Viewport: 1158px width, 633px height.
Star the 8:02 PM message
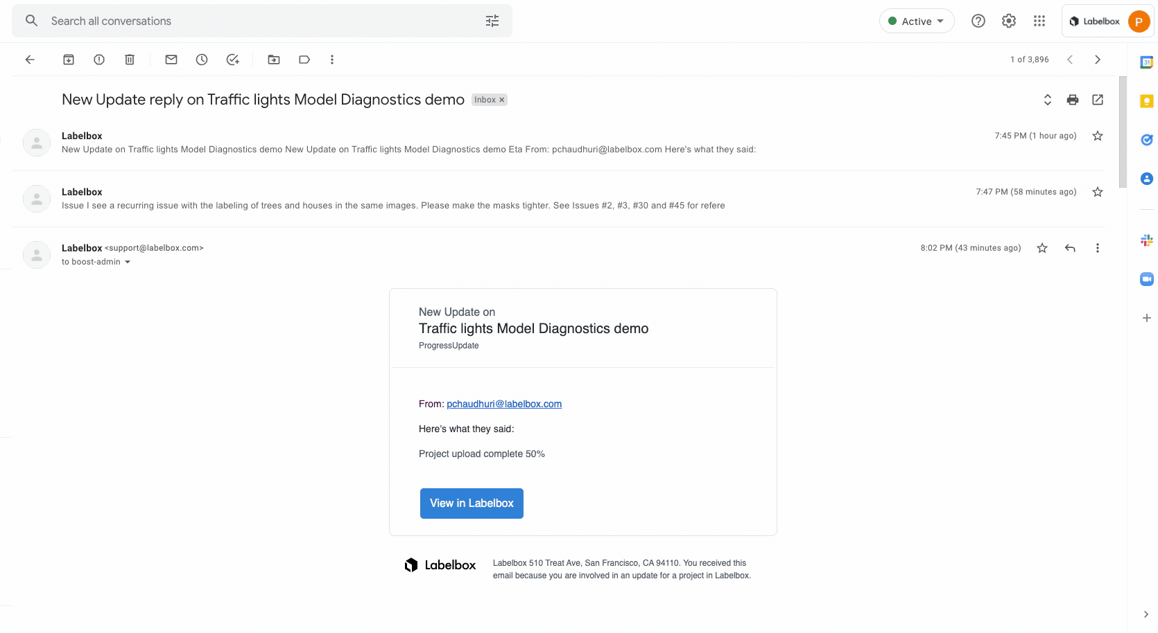click(1042, 248)
